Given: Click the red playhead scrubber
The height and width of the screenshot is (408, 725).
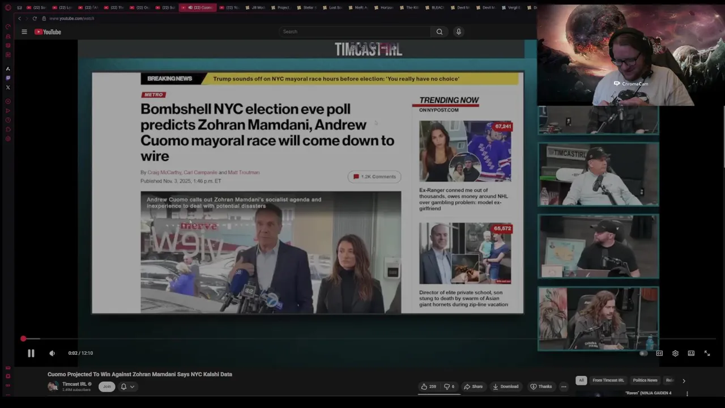Looking at the screenshot, I should (x=23, y=339).
